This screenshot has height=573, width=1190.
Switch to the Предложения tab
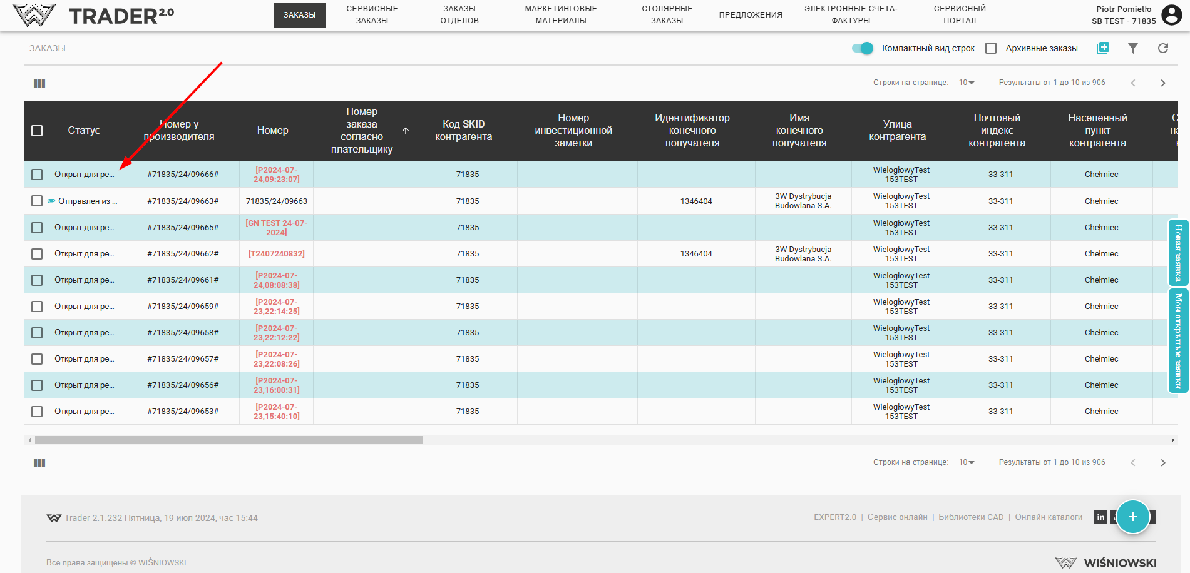(x=750, y=15)
